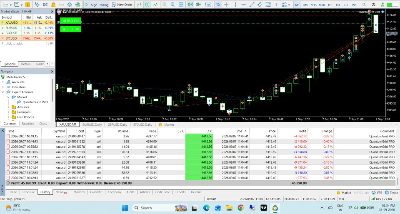
Task: Open the Trade tab in Toolbox
Action: tap(13, 192)
